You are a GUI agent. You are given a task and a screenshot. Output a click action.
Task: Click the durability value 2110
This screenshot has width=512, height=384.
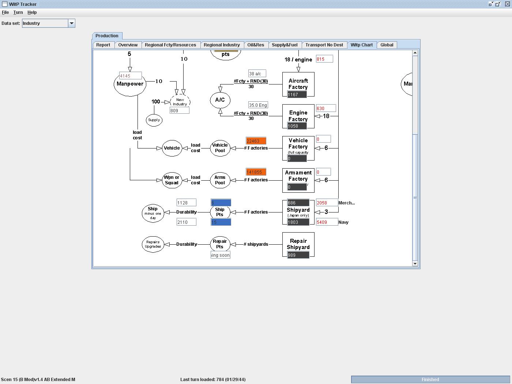(x=187, y=222)
